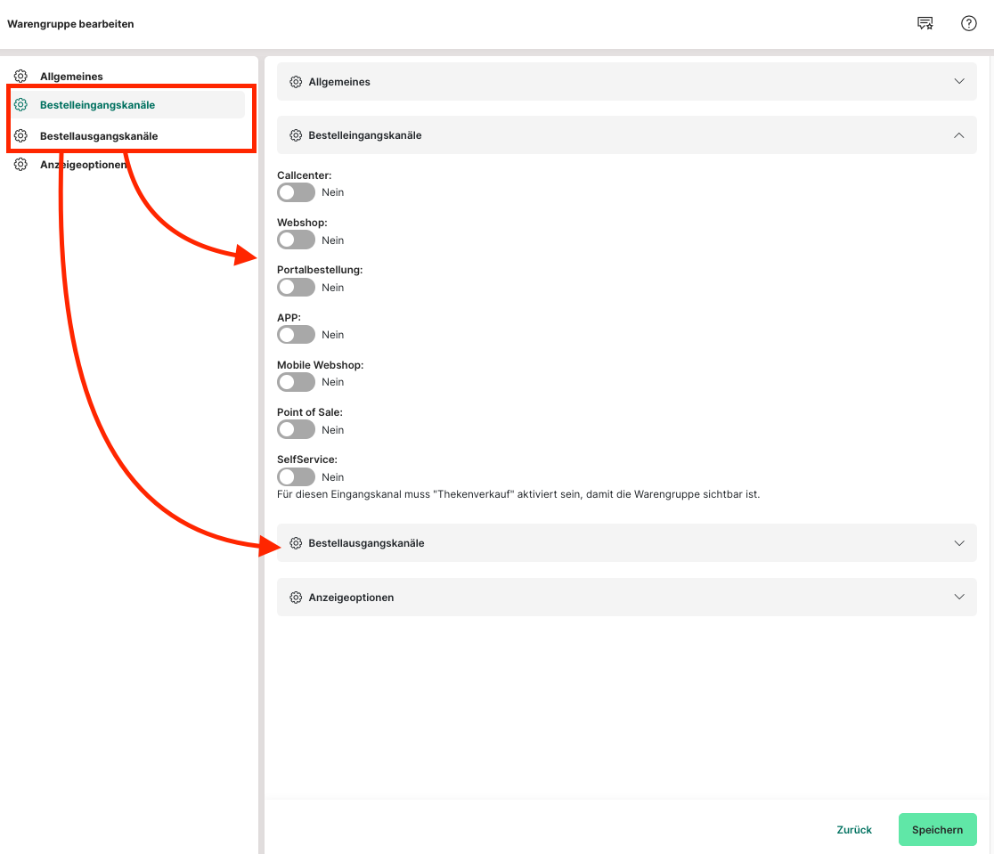
Task: Toggle the Point of Sale switch
Action: 296,430
